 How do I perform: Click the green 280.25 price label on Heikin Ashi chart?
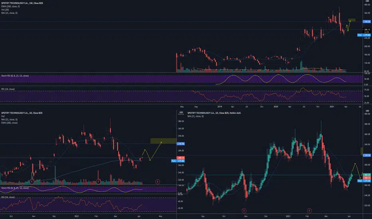[367, 175]
